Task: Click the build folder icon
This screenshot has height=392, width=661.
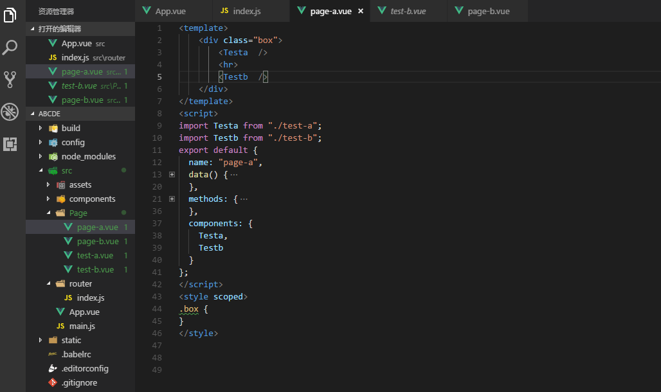Action: click(x=53, y=128)
